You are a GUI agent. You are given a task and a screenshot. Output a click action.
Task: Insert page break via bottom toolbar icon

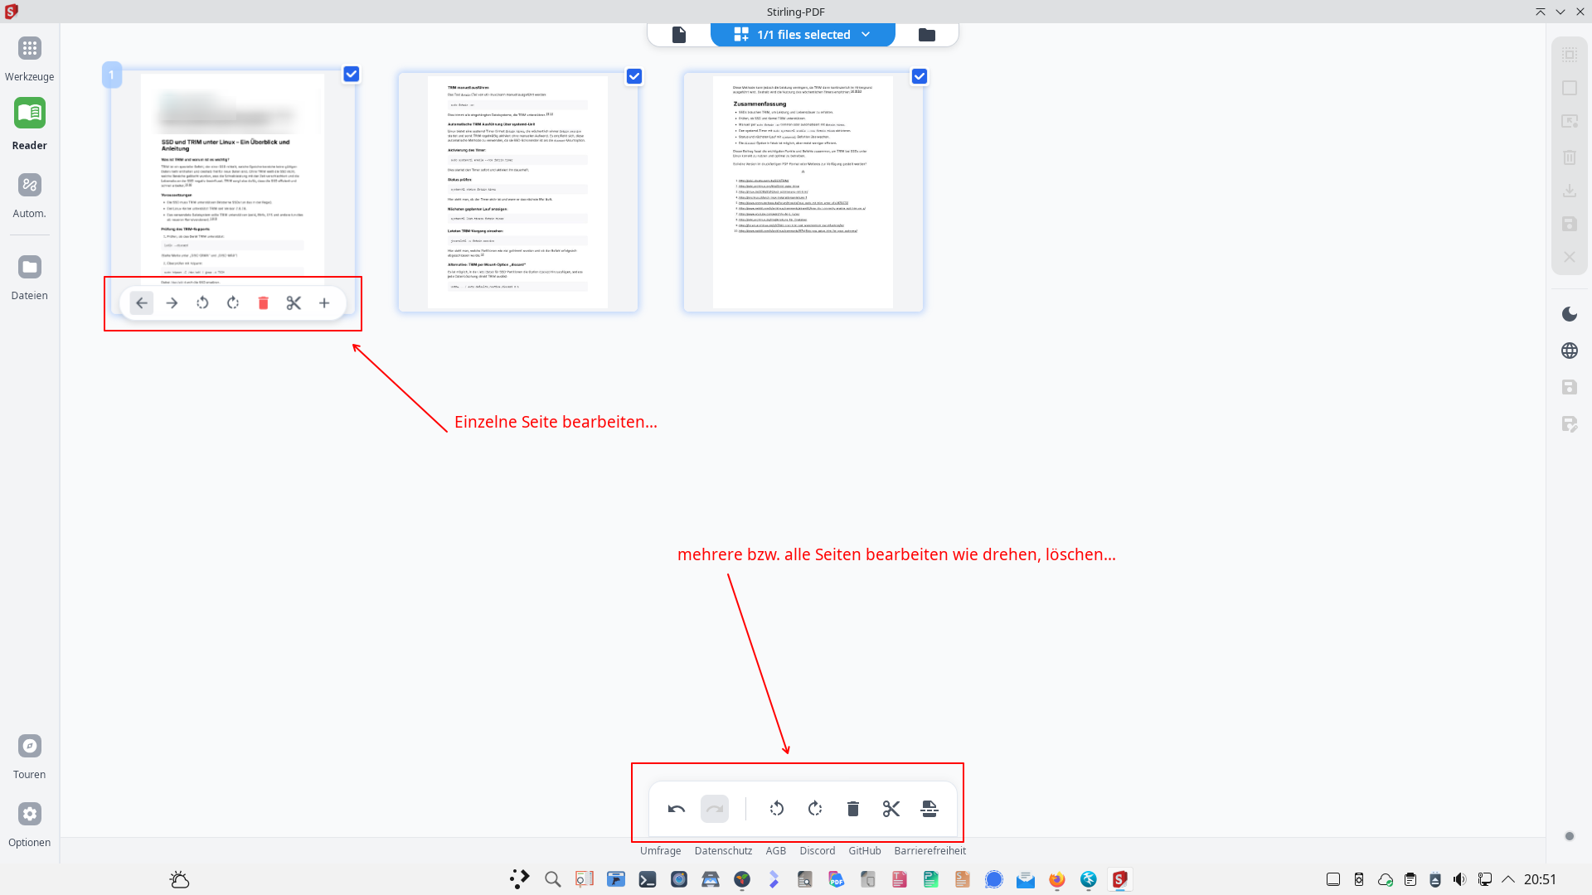[x=929, y=809]
